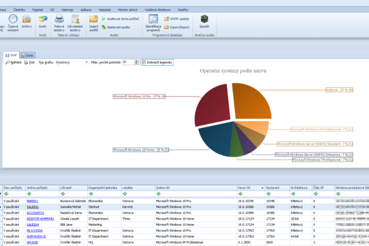369x246 pixels.
Task: Open the Archivy icon in ribbon
Action: [x=26, y=19]
